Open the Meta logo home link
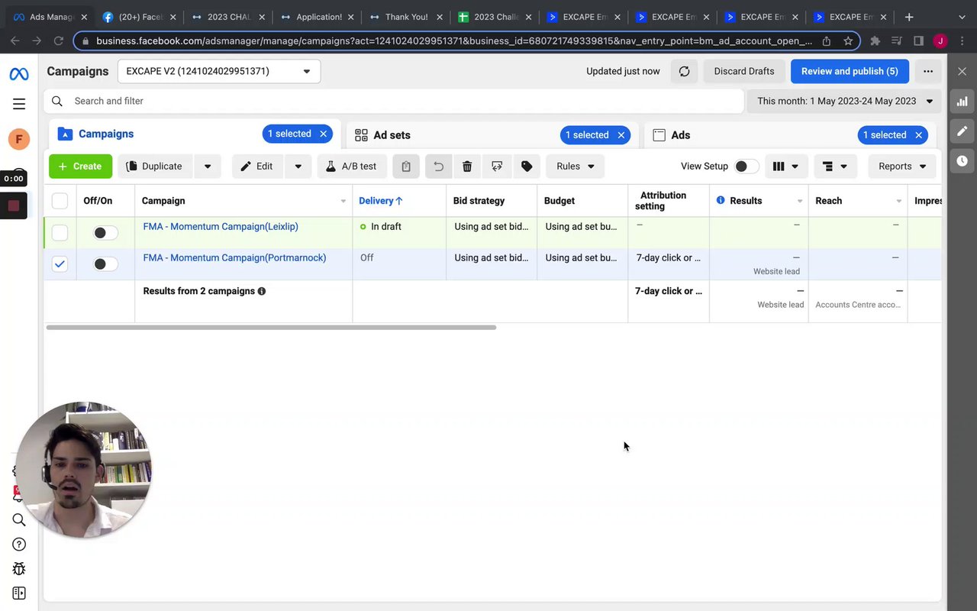Screen dimensions: 977x611 [19, 74]
